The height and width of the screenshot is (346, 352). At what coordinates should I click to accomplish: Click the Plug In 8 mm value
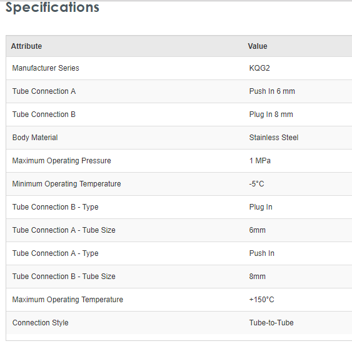click(271, 114)
